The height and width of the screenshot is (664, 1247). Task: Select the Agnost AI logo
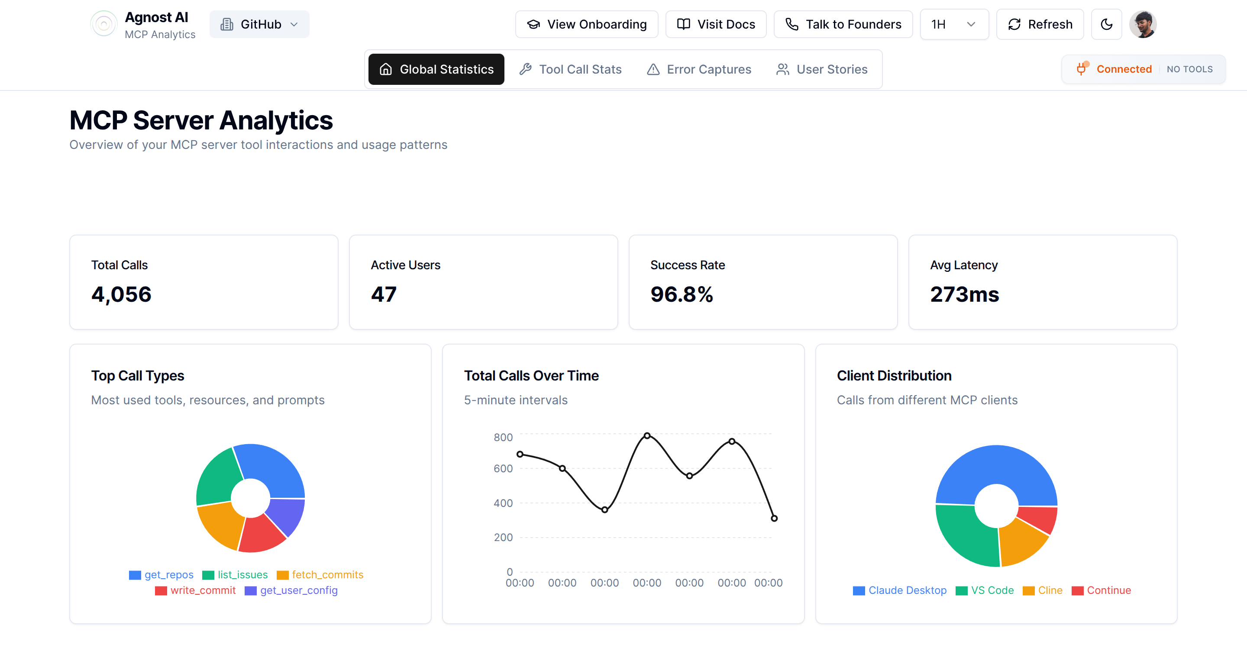[x=103, y=24]
